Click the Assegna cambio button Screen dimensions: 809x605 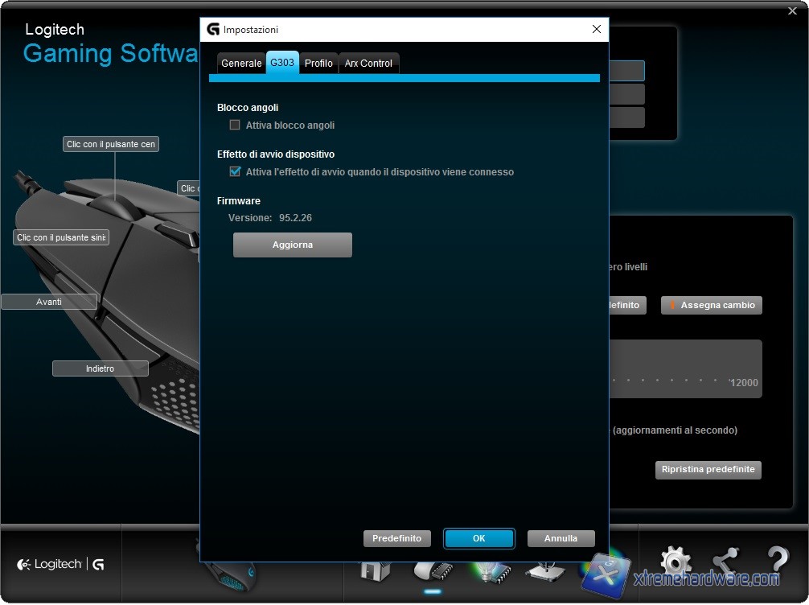(711, 306)
